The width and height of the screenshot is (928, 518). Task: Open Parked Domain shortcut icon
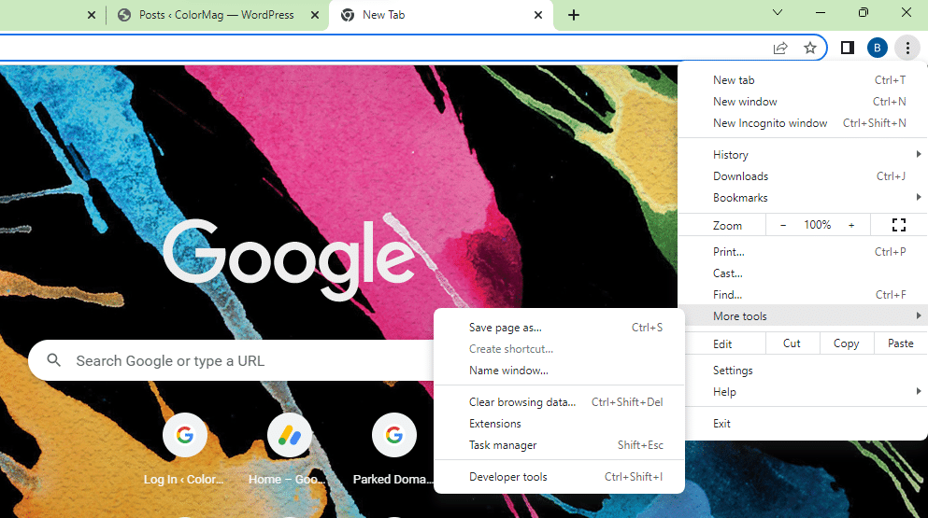[x=394, y=435]
